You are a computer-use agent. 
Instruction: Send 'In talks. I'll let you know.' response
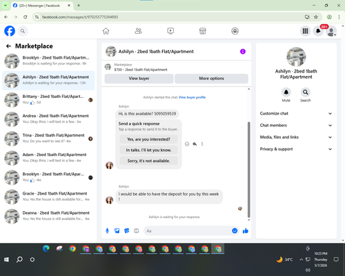(x=148, y=150)
